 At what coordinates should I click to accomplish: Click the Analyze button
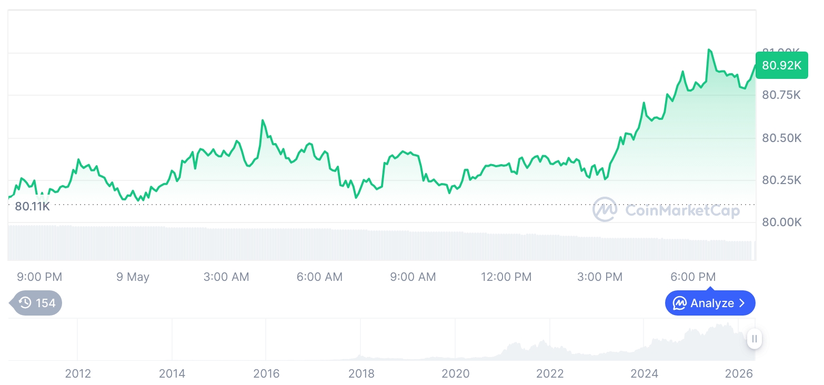(710, 303)
